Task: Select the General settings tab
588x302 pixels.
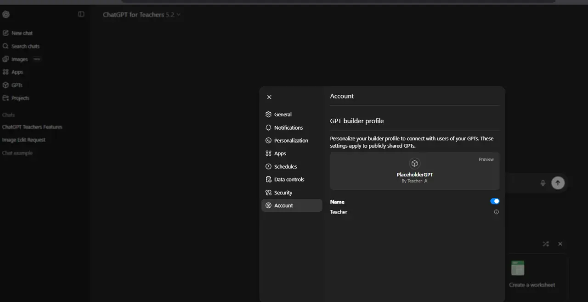Action: [x=292, y=115]
